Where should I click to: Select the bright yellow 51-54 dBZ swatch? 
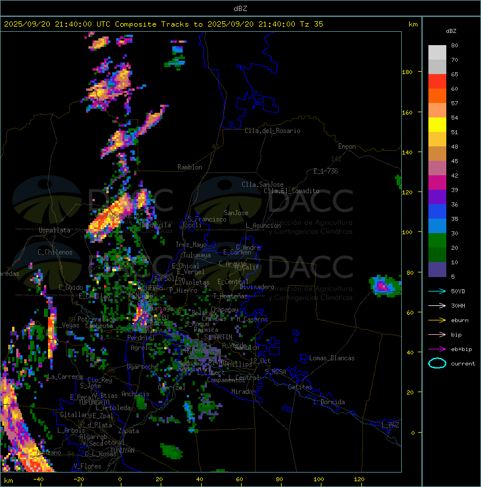[x=437, y=125]
